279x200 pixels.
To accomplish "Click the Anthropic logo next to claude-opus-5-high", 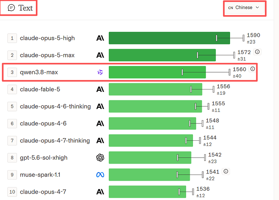I will pyautogui.click(x=100, y=38).
